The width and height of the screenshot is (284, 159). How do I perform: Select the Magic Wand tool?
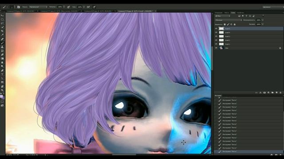[2, 27]
